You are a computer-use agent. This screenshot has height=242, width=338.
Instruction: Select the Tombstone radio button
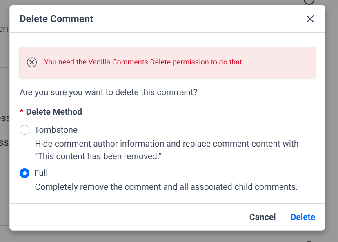coord(24,130)
